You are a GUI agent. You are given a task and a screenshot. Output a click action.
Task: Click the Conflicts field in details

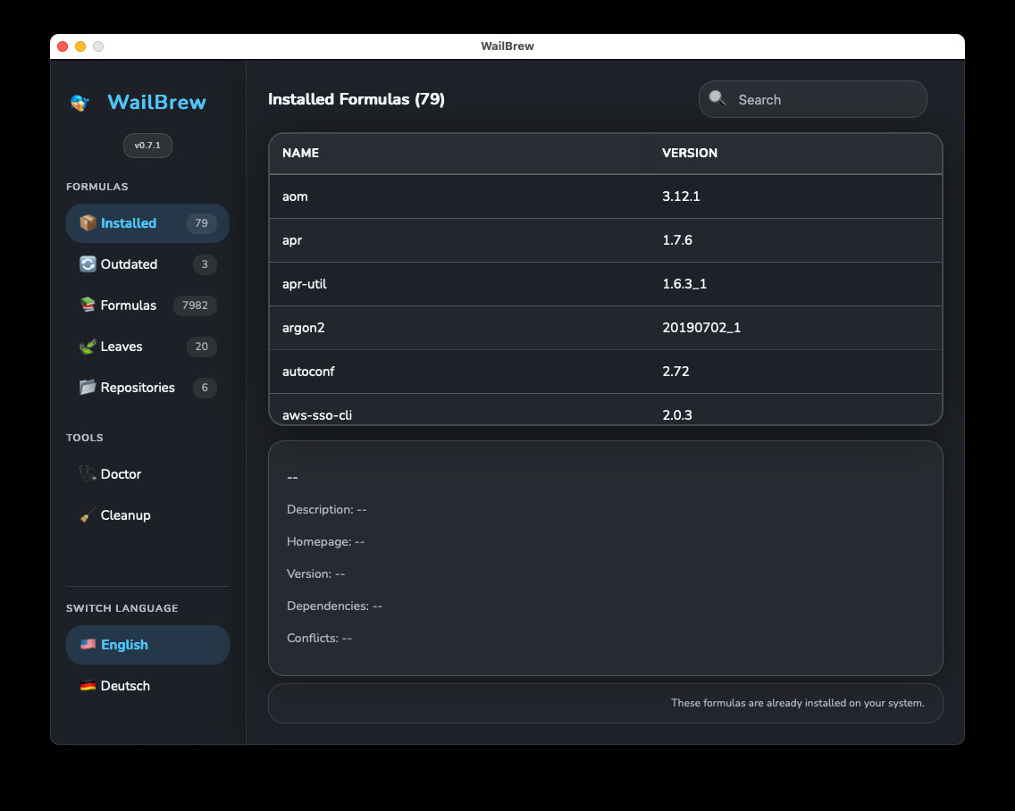coord(319,639)
